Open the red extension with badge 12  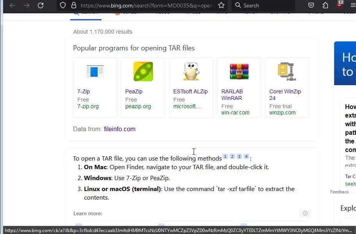coord(340,4)
